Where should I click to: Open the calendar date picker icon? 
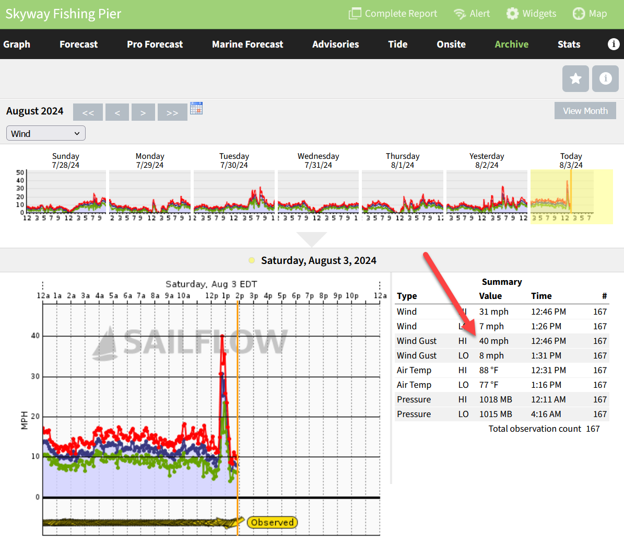[x=196, y=108]
